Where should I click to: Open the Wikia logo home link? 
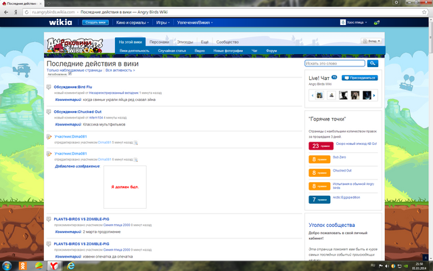tap(60, 22)
